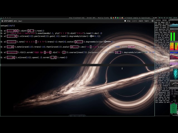Open the Archivo menu in the right window
The height and width of the screenshot is (133, 178).
pos(158,20)
